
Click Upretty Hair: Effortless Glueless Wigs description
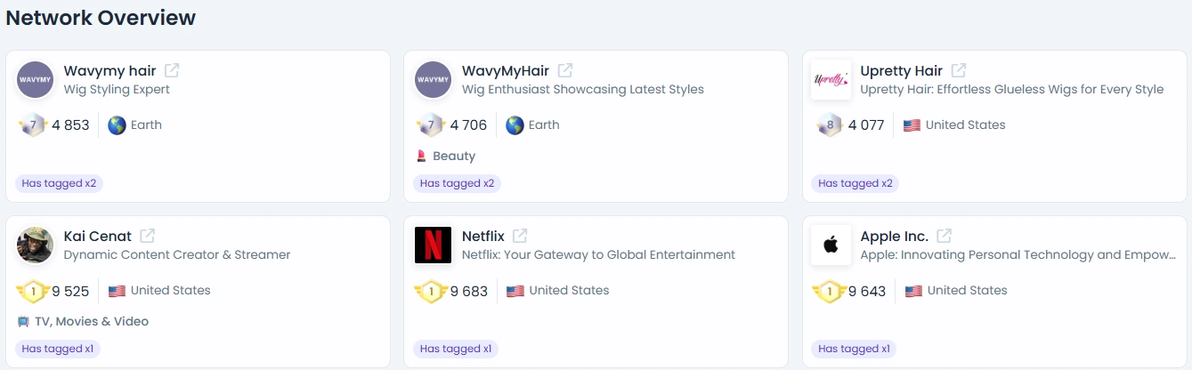[1012, 90]
